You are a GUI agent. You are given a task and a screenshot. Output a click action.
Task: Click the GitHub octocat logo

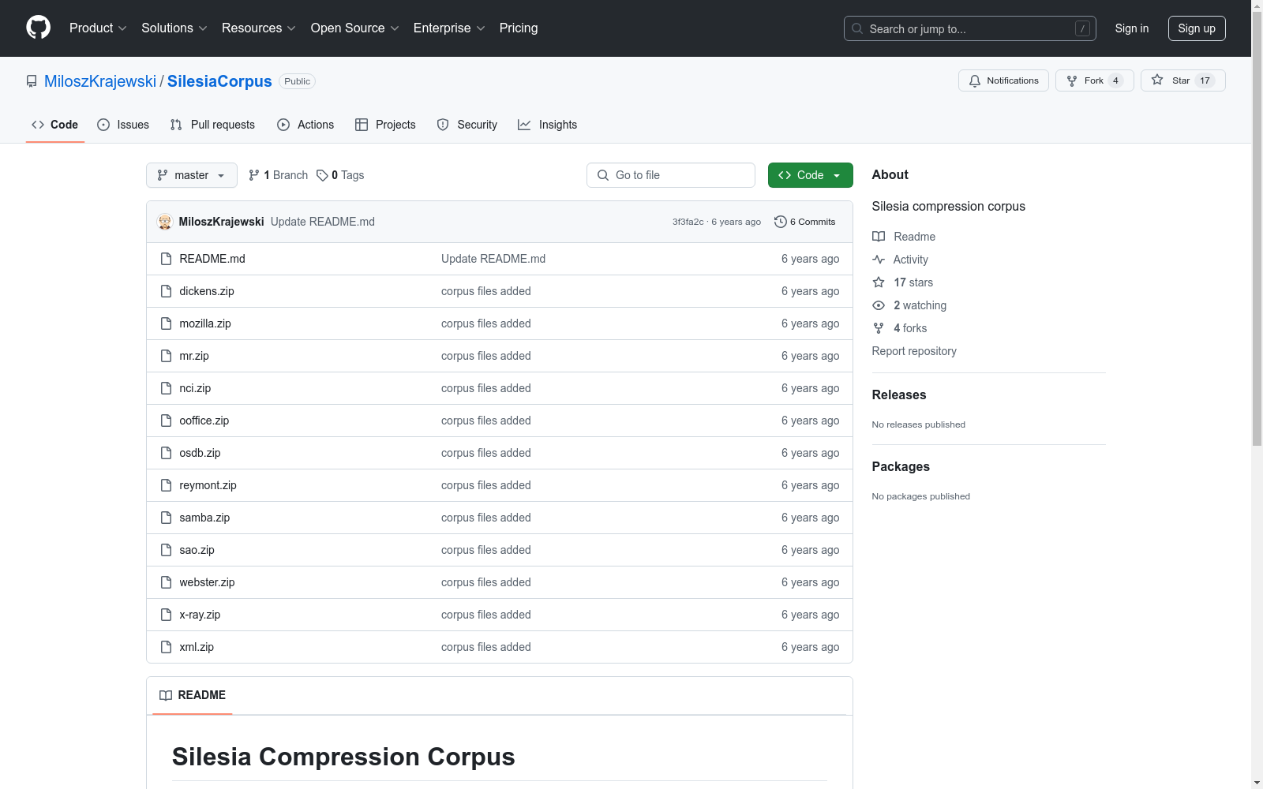(38, 28)
